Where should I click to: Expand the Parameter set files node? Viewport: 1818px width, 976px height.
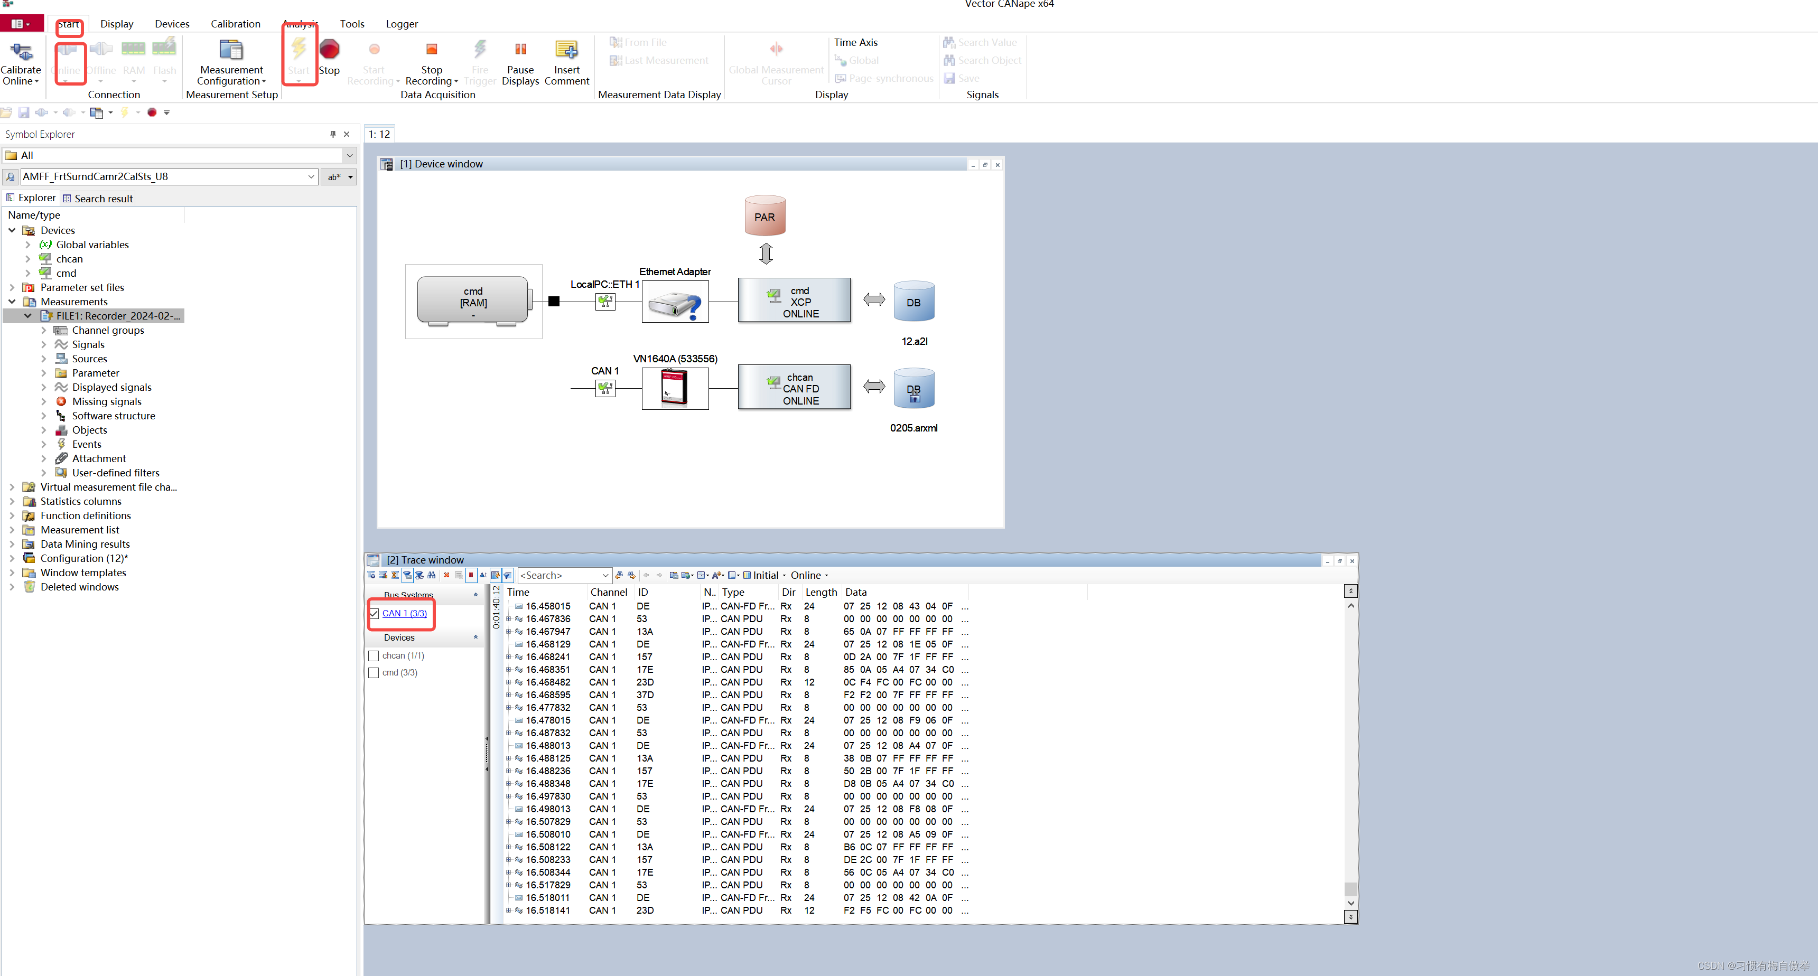(12, 287)
